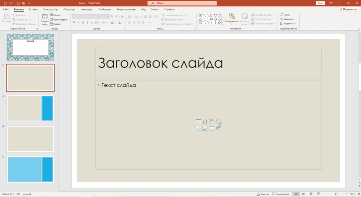Adjust the zoom slider handle

(336, 194)
